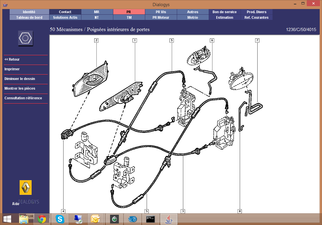Click Imprimer to print the diagram
This screenshot has width=322, height=225.
coord(12,69)
